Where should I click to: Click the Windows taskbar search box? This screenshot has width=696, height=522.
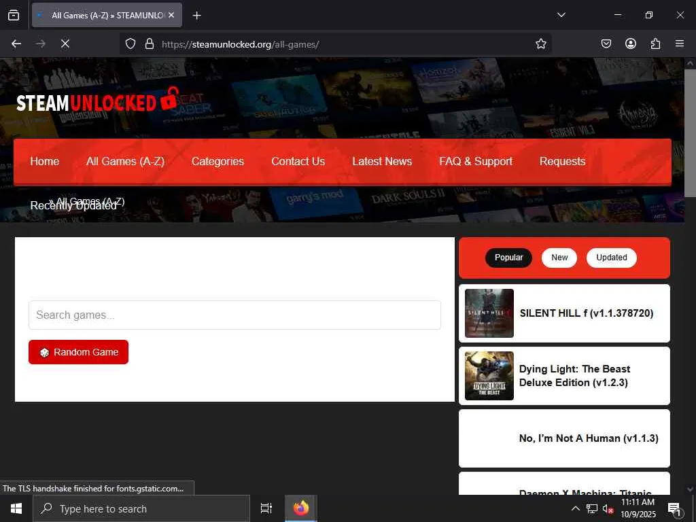(x=141, y=508)
